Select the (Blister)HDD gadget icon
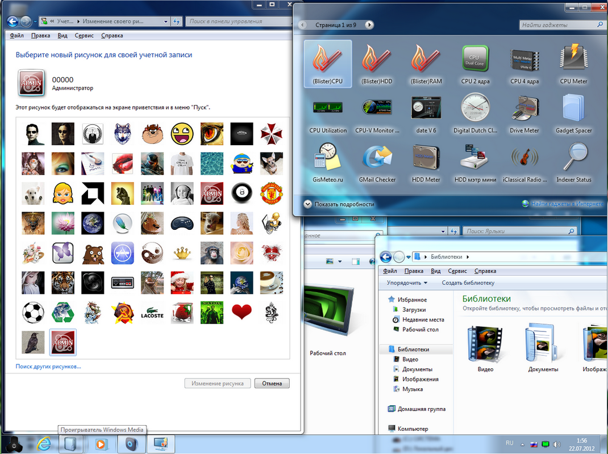 click(x=377, y=64)
